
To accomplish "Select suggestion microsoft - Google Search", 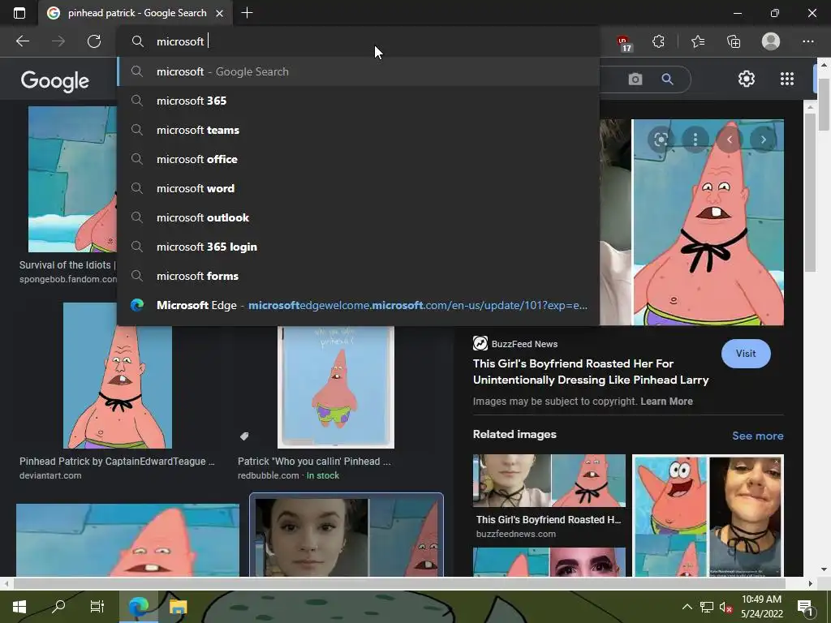I will coord(358,71).
